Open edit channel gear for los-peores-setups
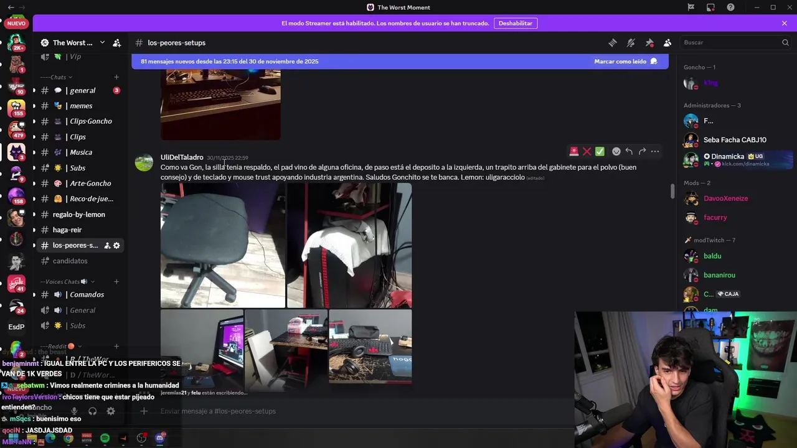 (116, 245)
